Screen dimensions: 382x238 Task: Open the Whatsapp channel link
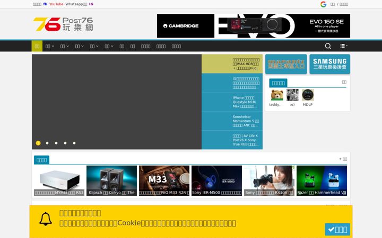(76, 4)
